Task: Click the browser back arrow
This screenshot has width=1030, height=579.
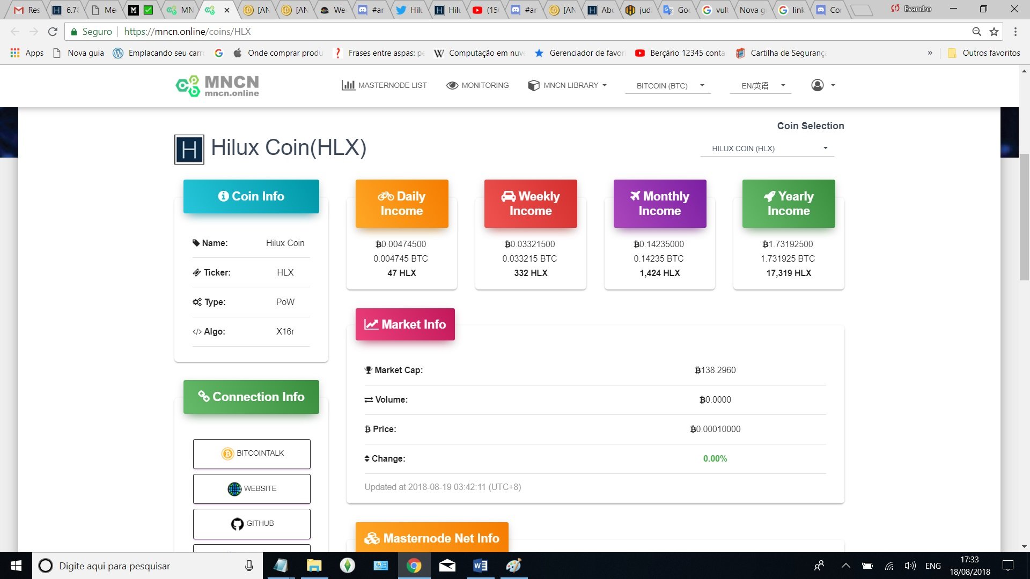Action: coord(15,32)
